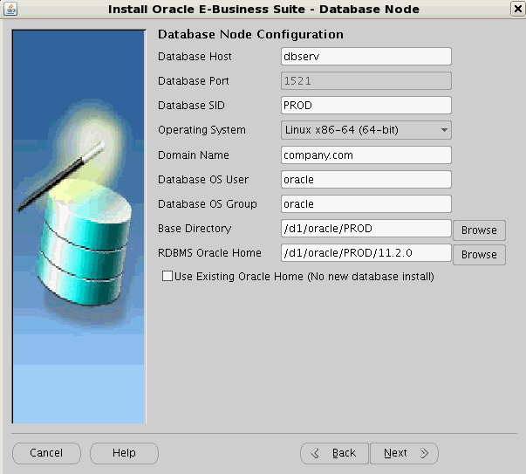Select the Database OS Group field
Viewport: 526px width, 474px height.
coord(366,204)
